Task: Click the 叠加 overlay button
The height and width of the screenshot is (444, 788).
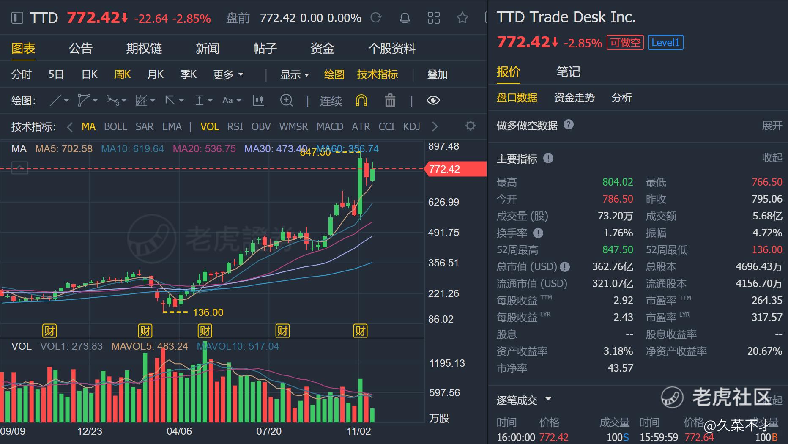Action: click(437, 74)
